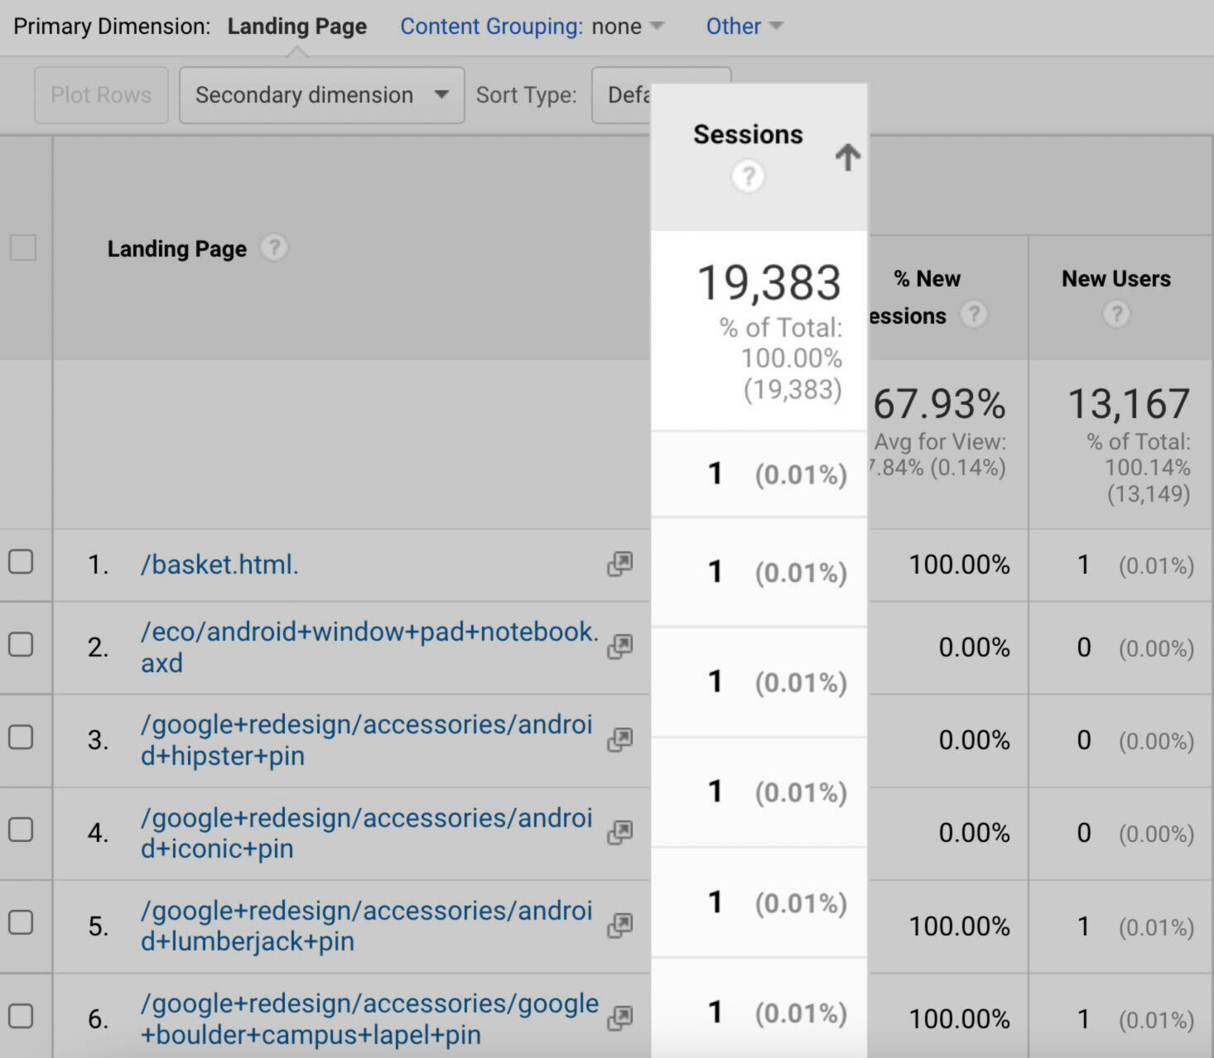Open the Sessions column help tooltip
This screenshot has height=1058, width=1214.
tap(748, 176)
